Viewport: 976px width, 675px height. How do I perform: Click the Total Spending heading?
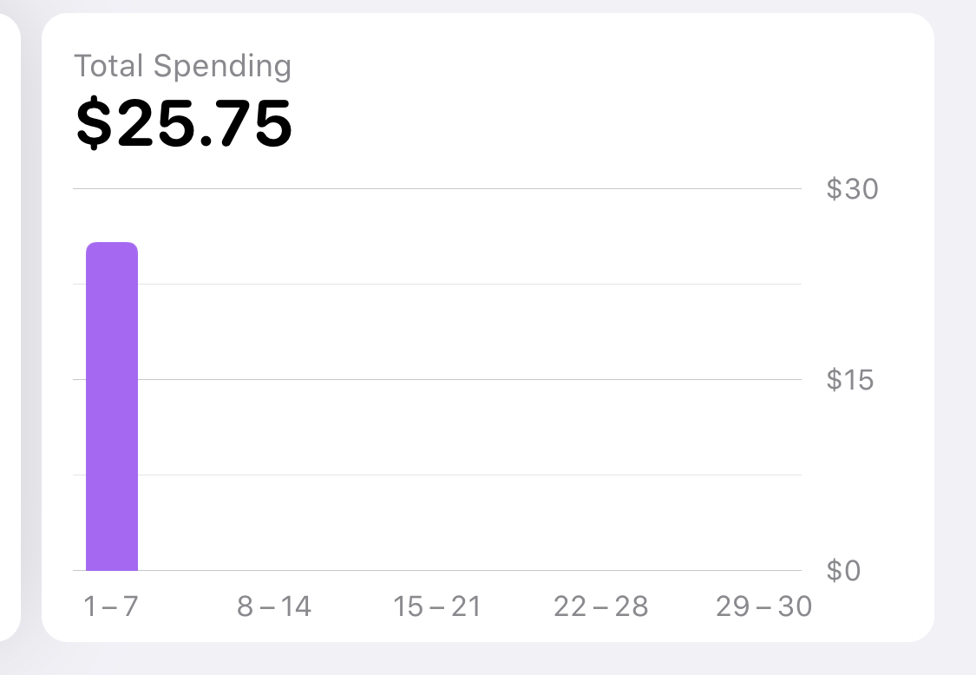coord(183,66)
